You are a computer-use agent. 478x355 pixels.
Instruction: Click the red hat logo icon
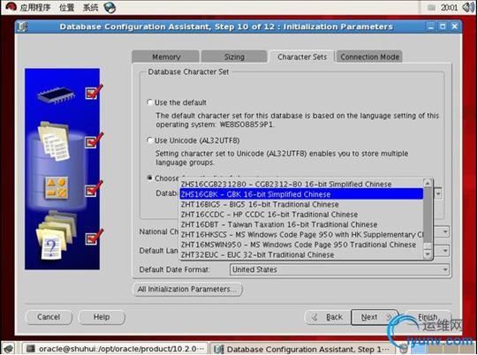pos(11,7)
